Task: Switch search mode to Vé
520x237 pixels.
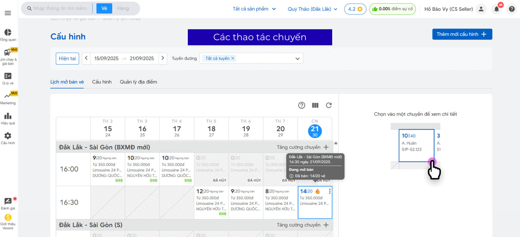Action: (104, 8)
